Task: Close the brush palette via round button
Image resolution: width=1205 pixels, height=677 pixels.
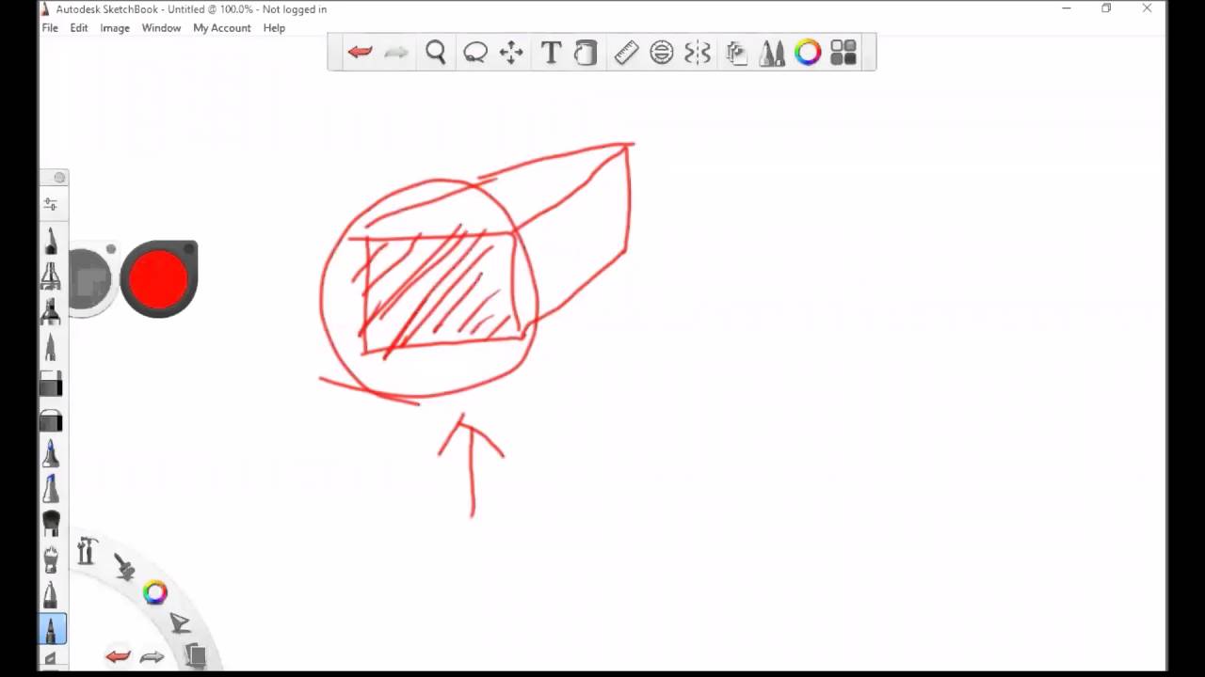Action: (x=59, y=178)
